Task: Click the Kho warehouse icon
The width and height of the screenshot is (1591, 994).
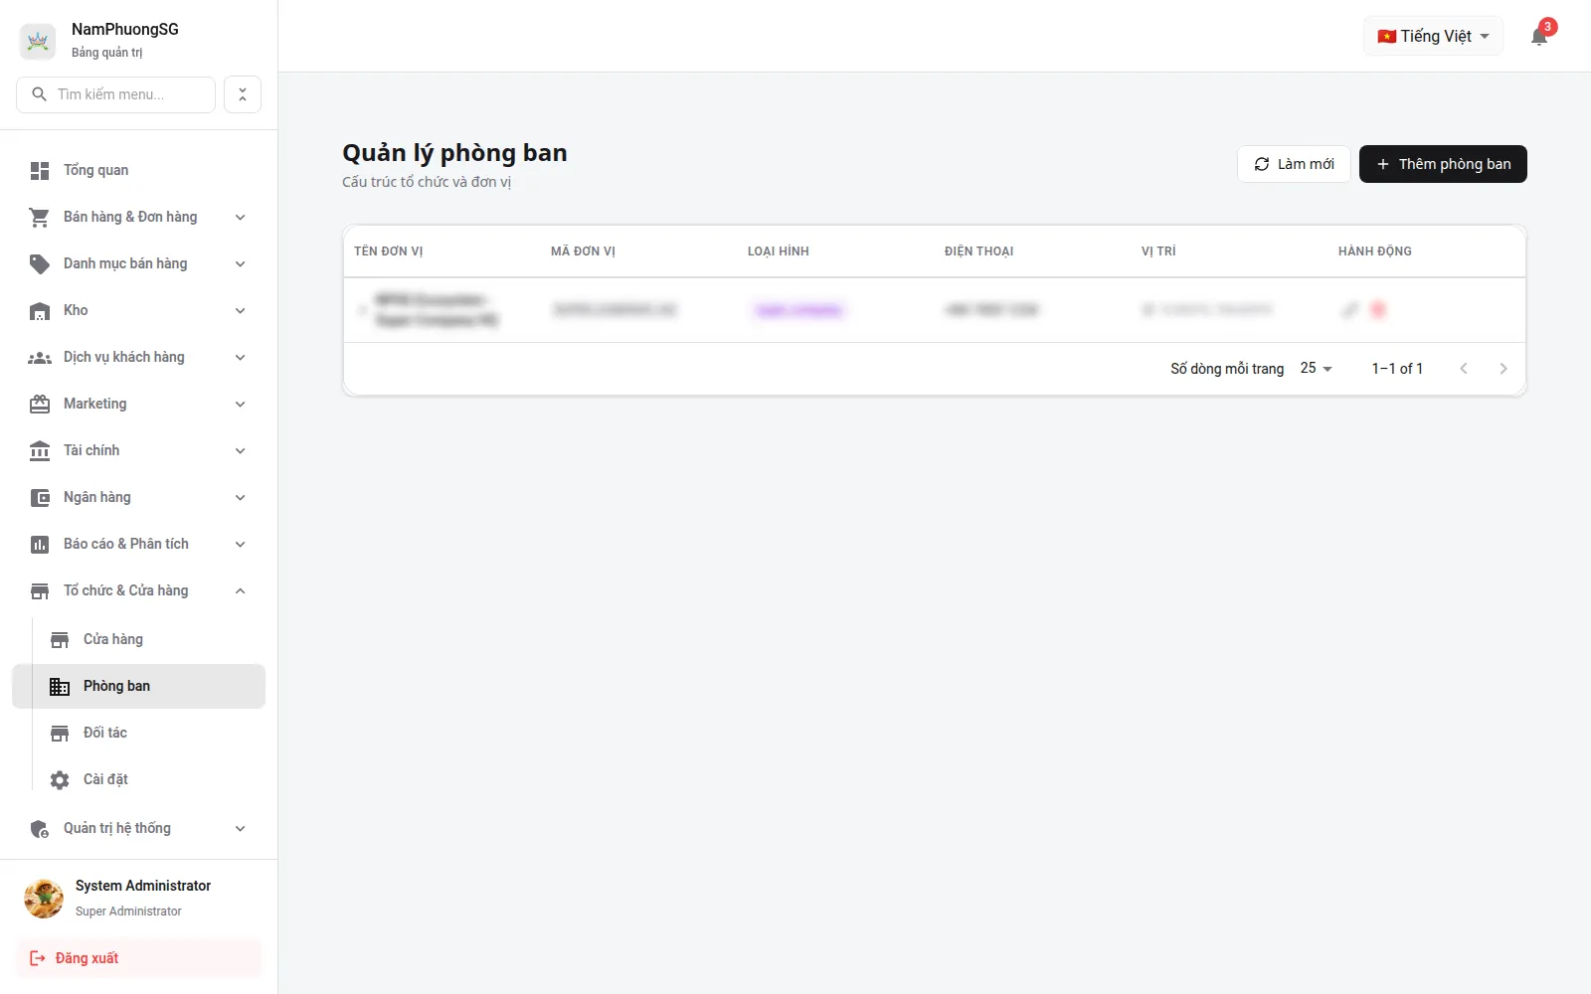Action: click(x=40, y=311)
